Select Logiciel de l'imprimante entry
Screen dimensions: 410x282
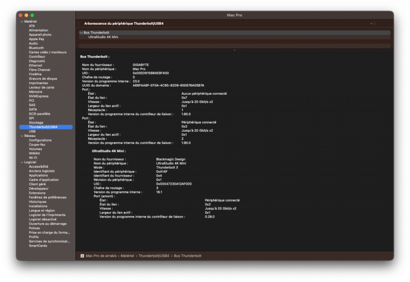pyautogui.click(x=47, y=215)
